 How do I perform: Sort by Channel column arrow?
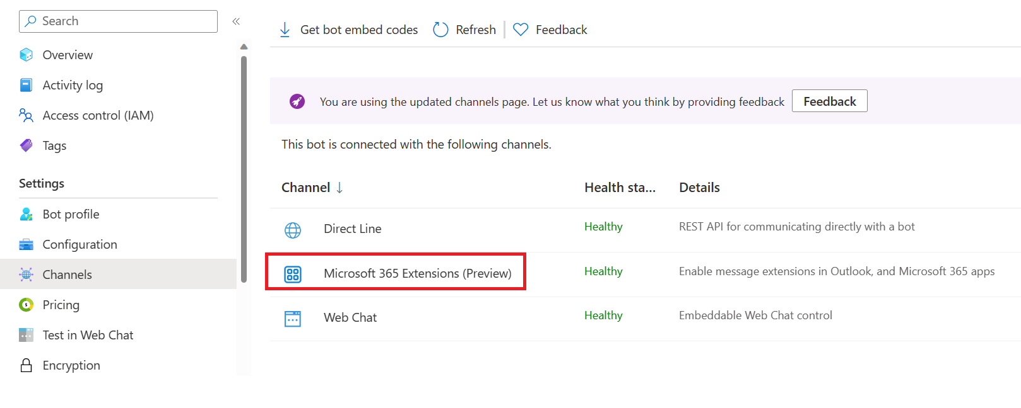click(339, 188)
